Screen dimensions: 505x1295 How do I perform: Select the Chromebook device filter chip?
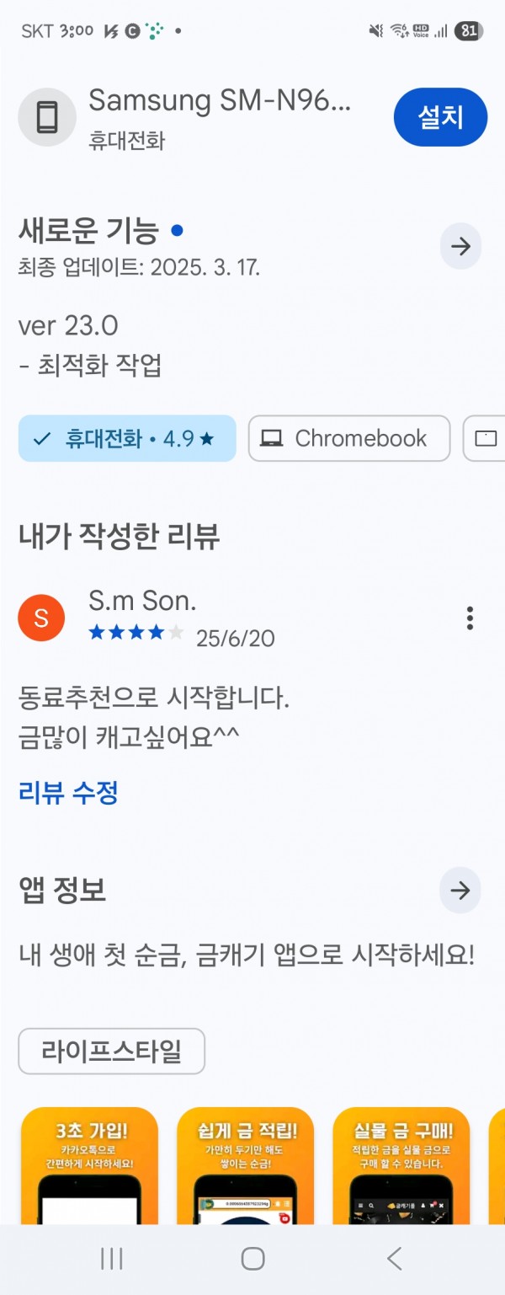point(349,438)
